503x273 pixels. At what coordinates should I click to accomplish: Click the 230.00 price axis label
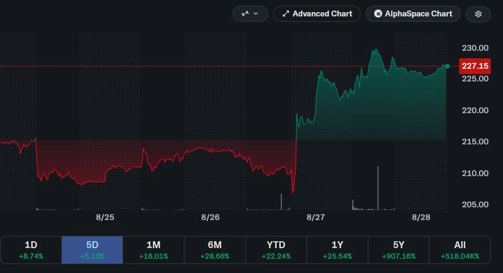(x=475, y=48)
